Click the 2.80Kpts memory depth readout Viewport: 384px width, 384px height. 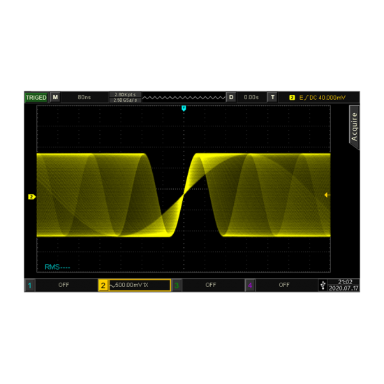pyautogui.click(x=125, y=94)
